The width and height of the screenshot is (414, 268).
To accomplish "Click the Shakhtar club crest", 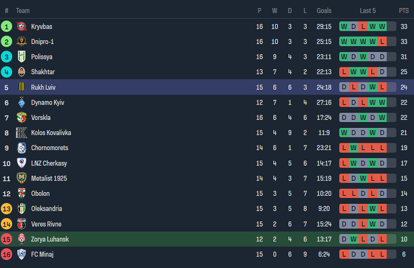I will coord(22,72).
